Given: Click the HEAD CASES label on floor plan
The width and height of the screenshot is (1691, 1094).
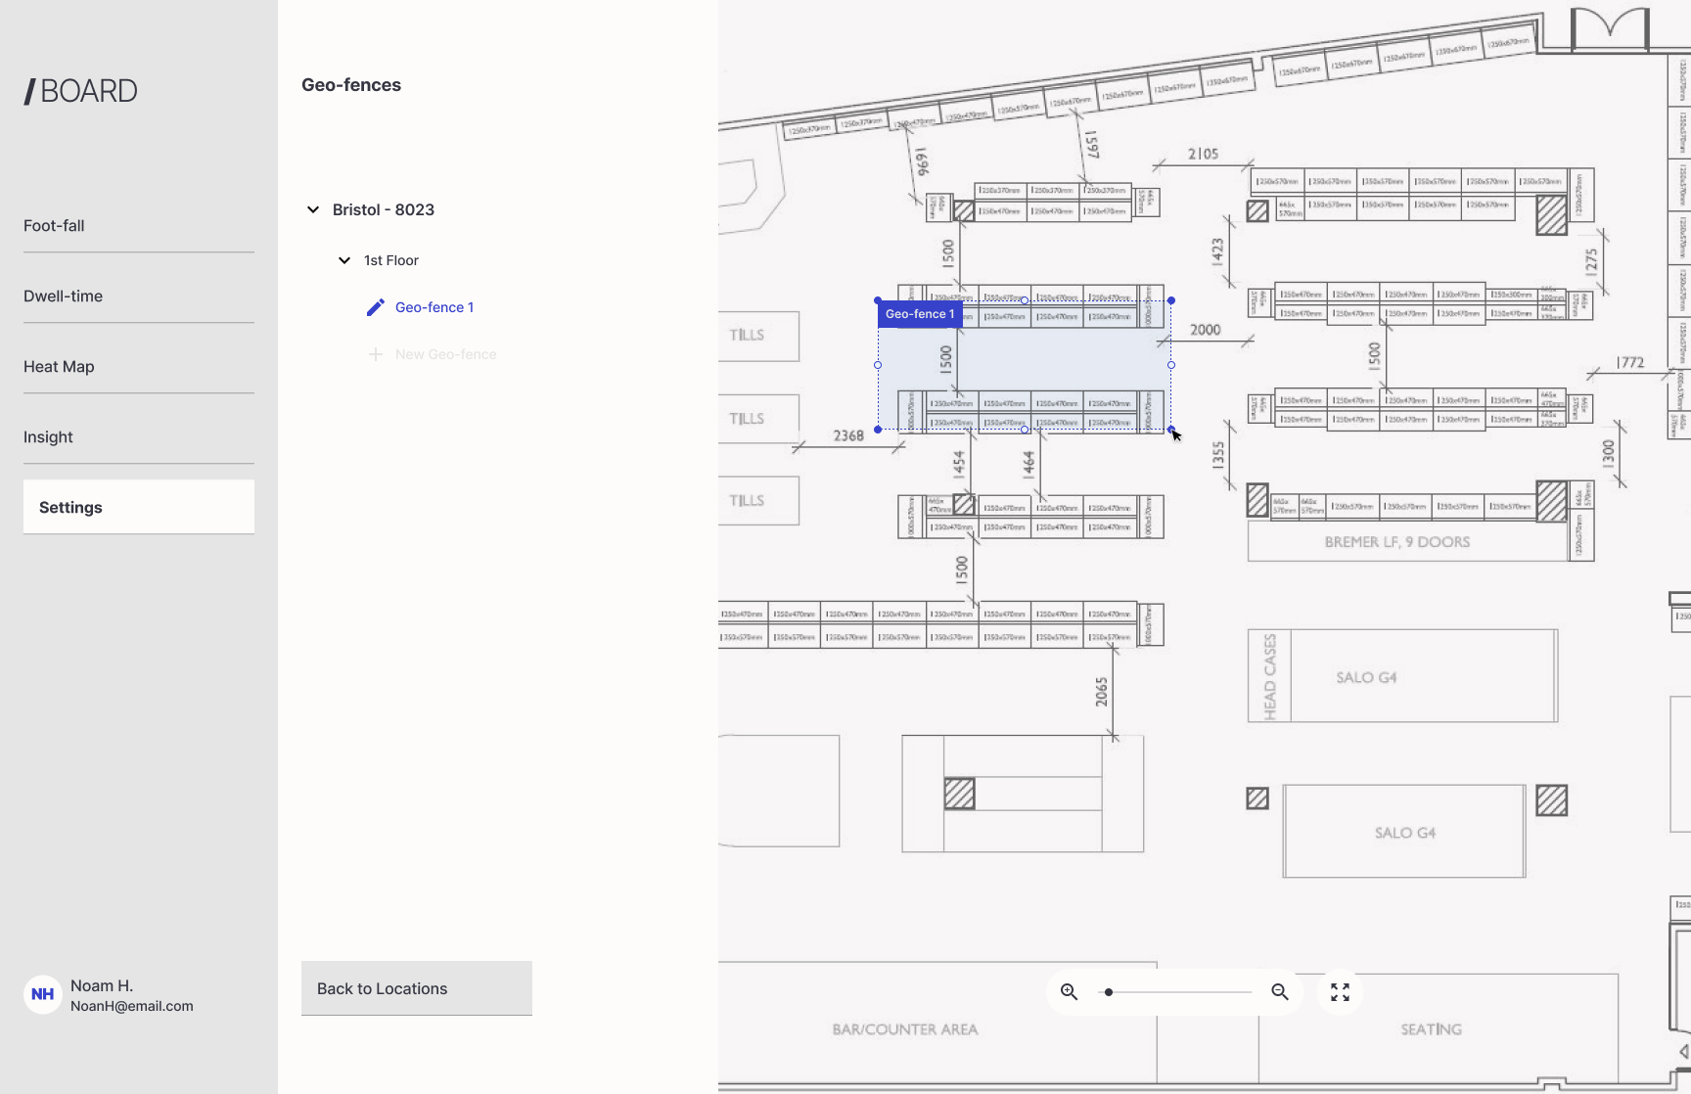Looking at the screenshot, I should coord(1270,677).
